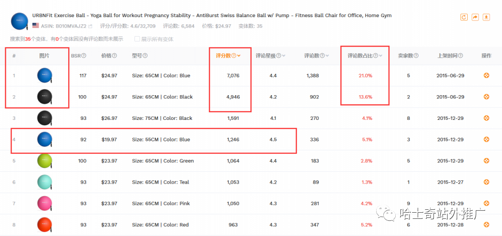Click the 操作 icon for 75CM Black row

[486, 118]
